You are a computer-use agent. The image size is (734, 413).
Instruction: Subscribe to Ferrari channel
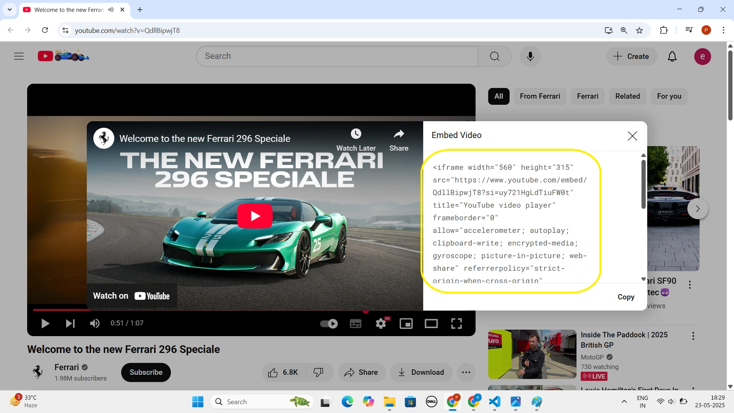146,372
